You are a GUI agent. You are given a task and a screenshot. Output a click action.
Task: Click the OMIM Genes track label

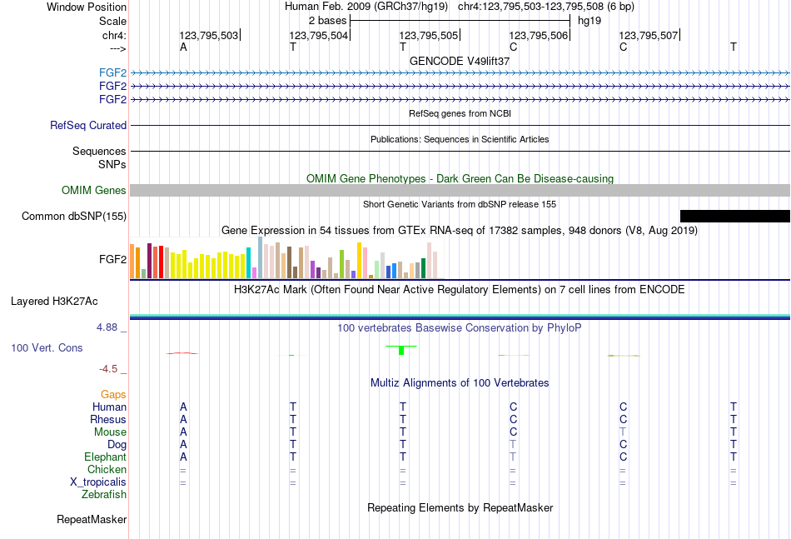(x=94, y=190)
